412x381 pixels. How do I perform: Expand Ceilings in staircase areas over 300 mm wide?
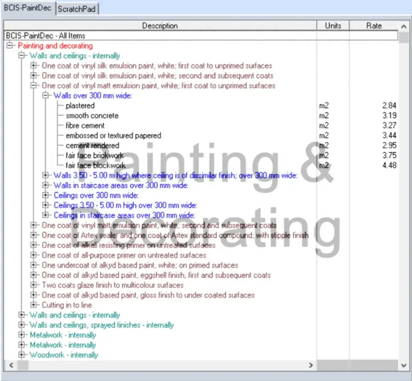tap(45, 215)
